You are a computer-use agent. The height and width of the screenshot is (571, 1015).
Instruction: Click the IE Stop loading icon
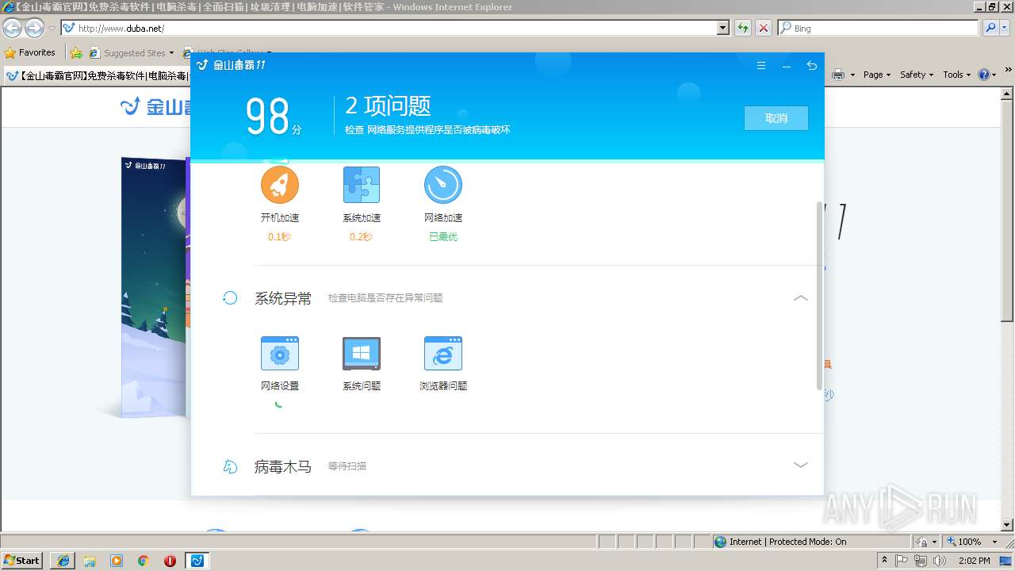click(x=764, y=28)
